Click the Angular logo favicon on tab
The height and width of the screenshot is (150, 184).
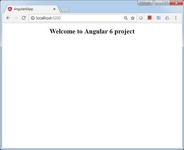pos(10,9)
